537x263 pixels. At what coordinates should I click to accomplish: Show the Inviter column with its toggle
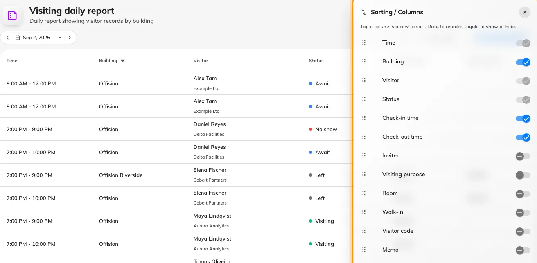(x=523, y=156)
